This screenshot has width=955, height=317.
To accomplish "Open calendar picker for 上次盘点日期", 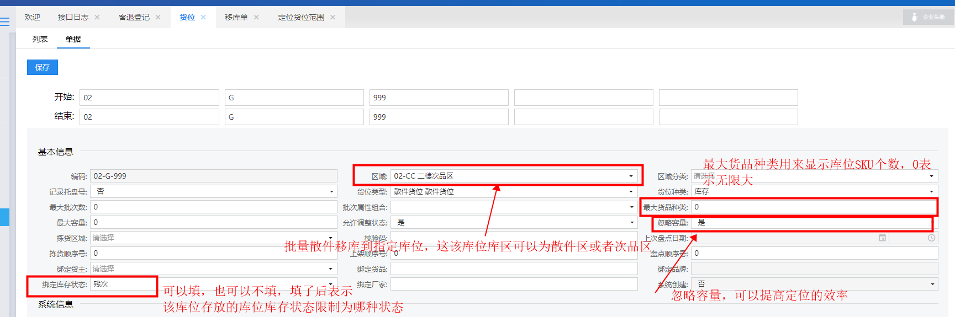I will [x=882, y=238].
